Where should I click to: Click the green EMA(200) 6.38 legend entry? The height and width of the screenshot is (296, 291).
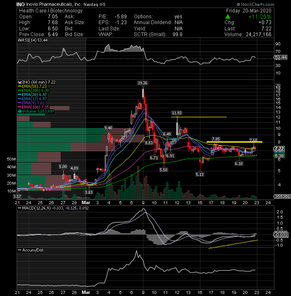coord(33,91)
